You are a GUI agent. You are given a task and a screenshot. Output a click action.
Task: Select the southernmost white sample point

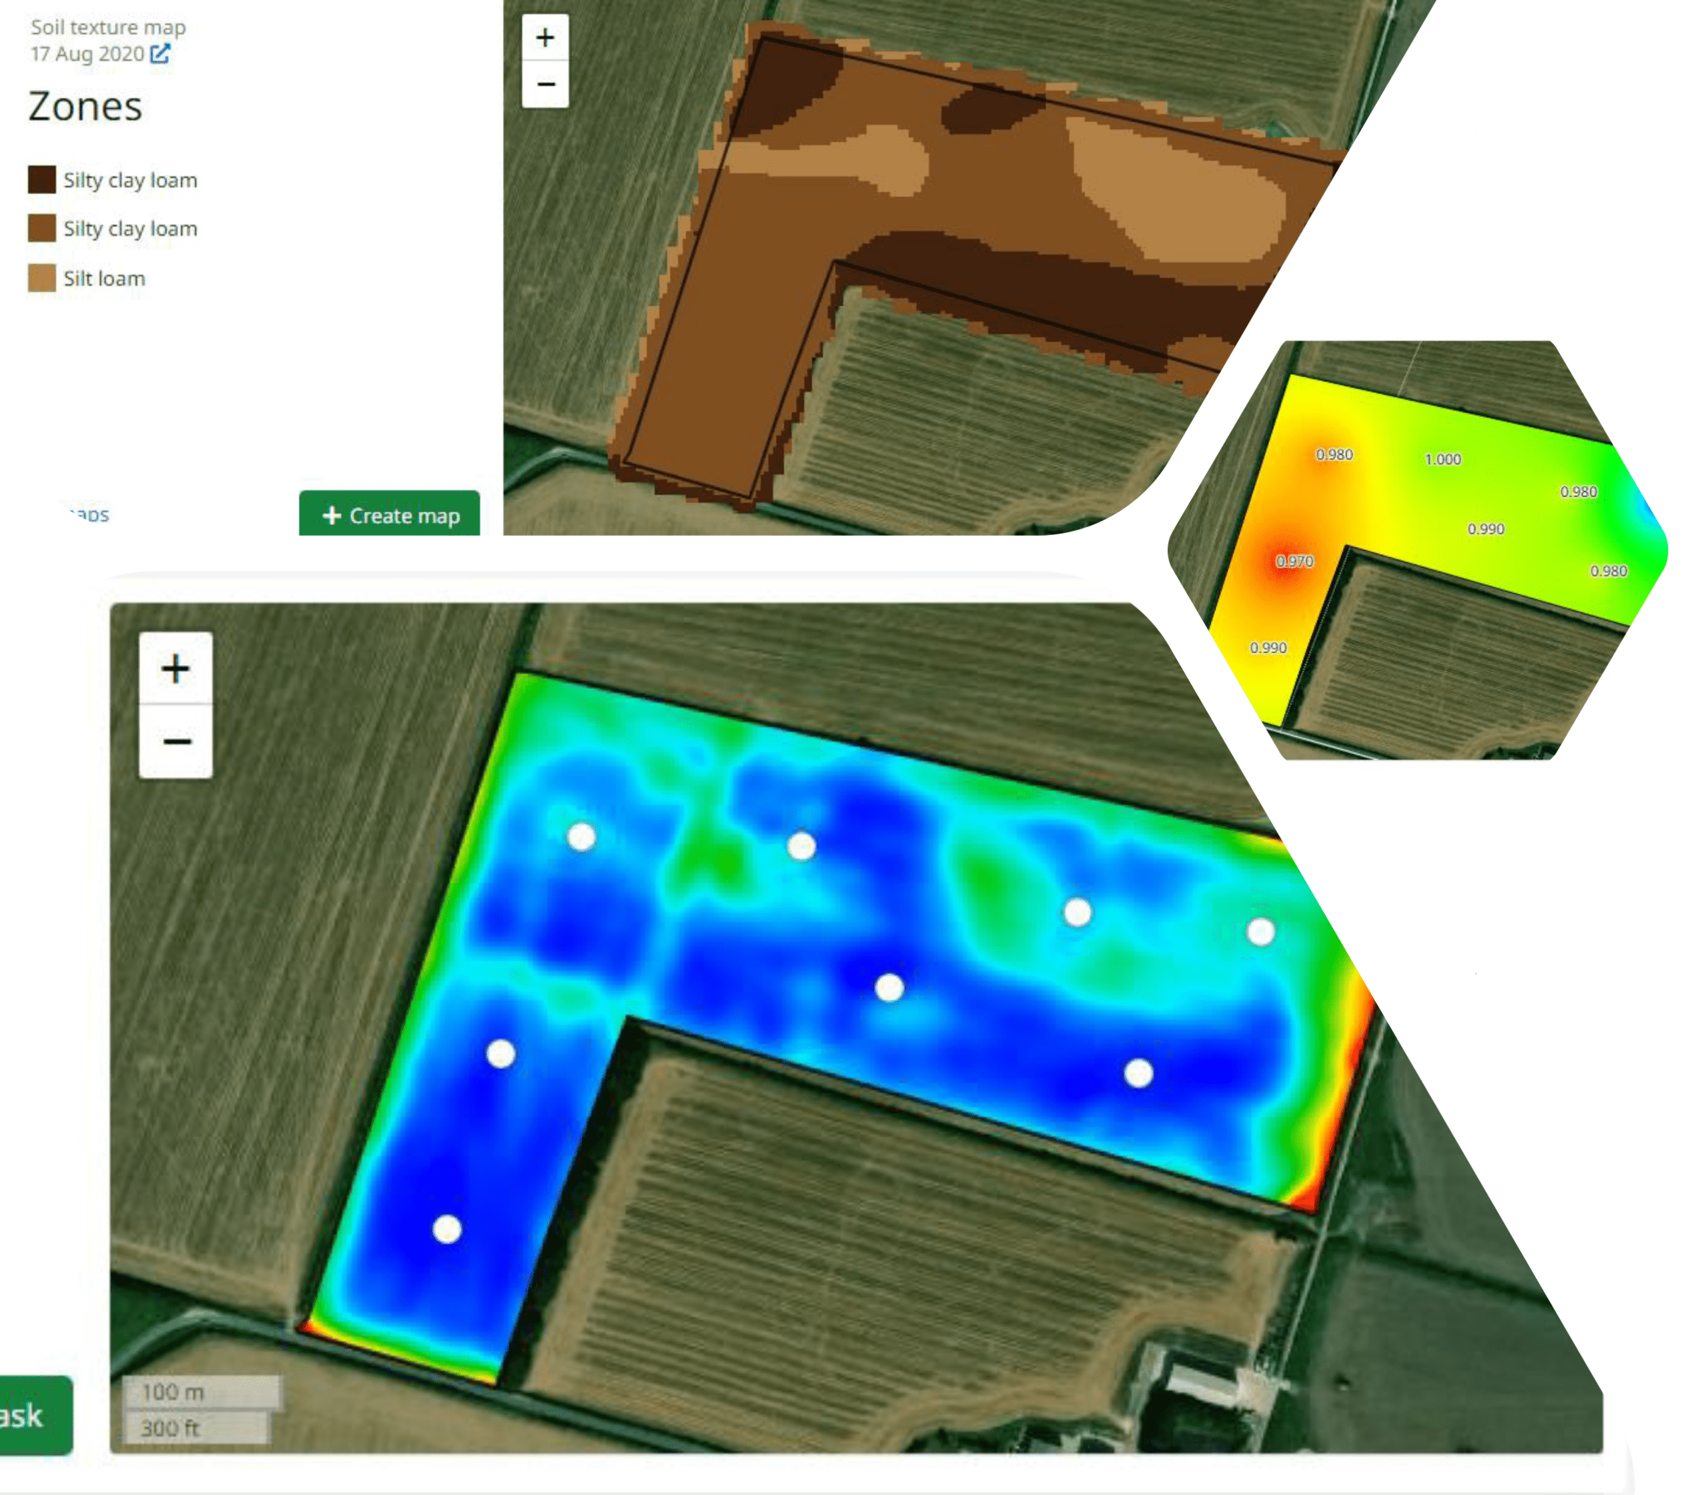pos(447,1229)
